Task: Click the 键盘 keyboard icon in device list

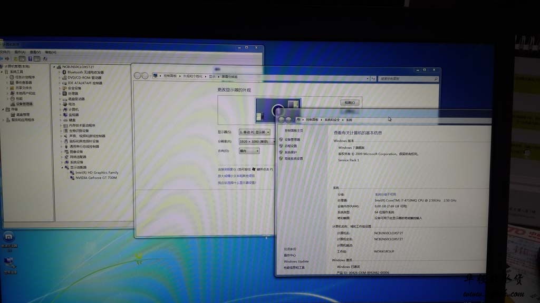Action: [x=65, y=120]
